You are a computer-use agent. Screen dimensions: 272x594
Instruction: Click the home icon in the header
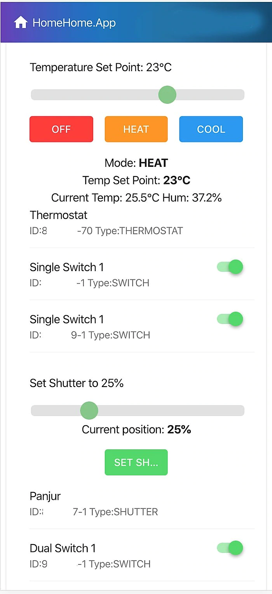click(21, 23)
